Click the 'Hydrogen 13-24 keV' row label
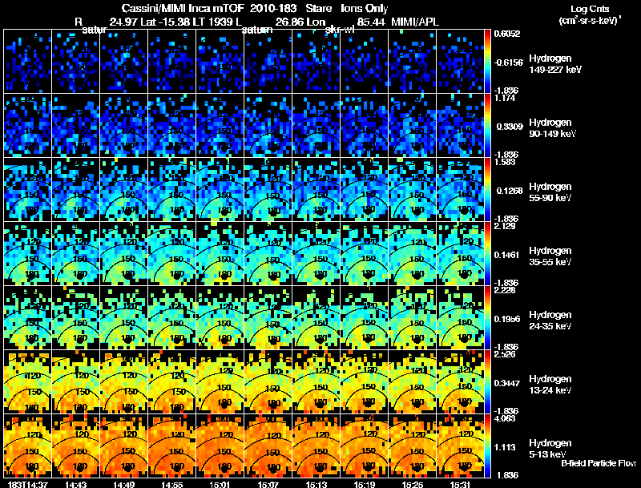Viewport: 641px width, 488px height. pos(550,385)
